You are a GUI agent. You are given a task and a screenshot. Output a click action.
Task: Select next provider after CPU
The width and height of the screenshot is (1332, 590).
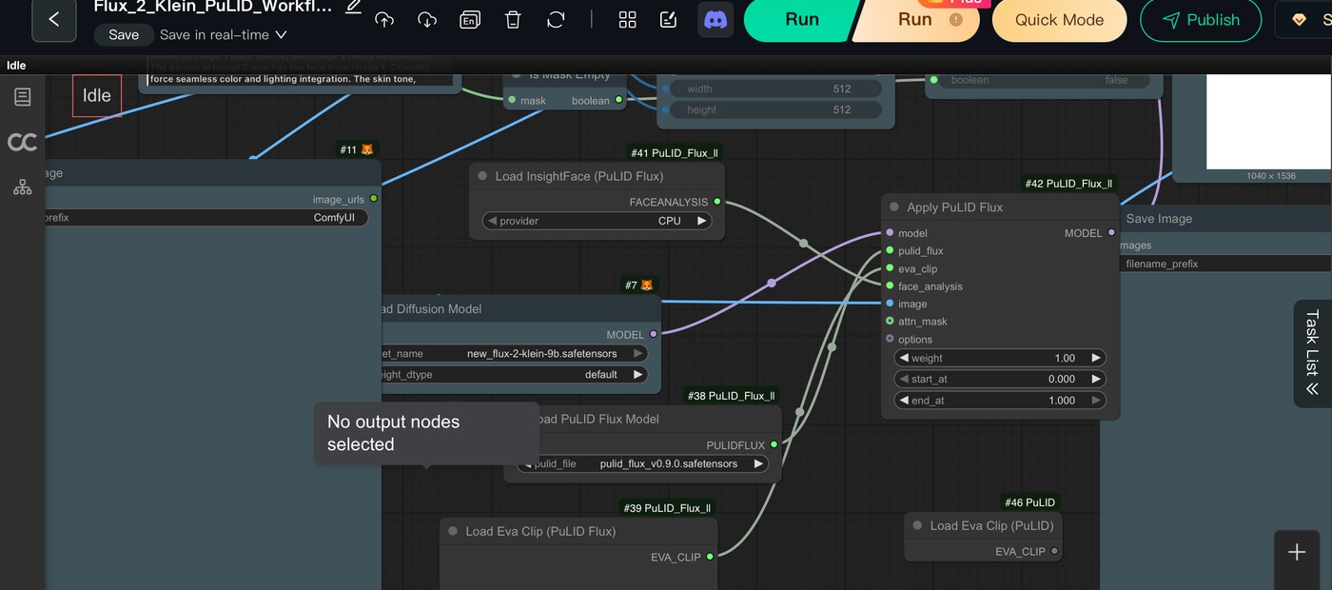coord(702,221)
